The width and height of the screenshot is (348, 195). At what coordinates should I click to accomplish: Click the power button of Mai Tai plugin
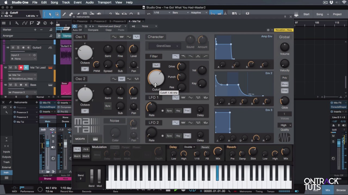point(74,26)
